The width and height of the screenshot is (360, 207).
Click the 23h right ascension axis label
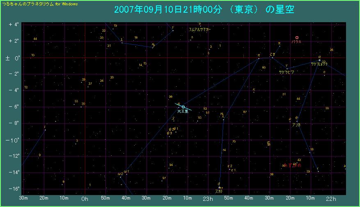[x=208, y=199]
